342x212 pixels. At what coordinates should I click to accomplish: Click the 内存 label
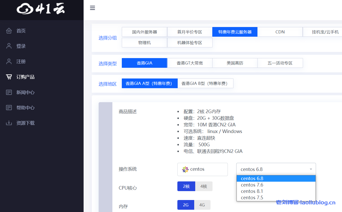click(123, 206)
